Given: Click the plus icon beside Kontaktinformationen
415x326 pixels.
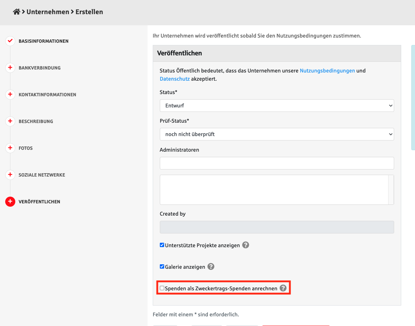Looking at the screenshot, I should 10,94.
